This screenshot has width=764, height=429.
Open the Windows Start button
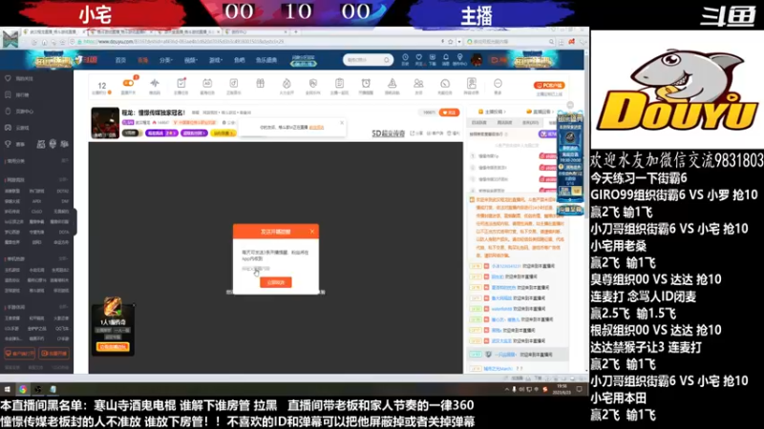point(8,389)
